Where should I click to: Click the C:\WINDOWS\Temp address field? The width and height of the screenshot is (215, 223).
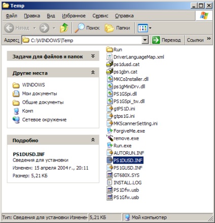point(82,40)
